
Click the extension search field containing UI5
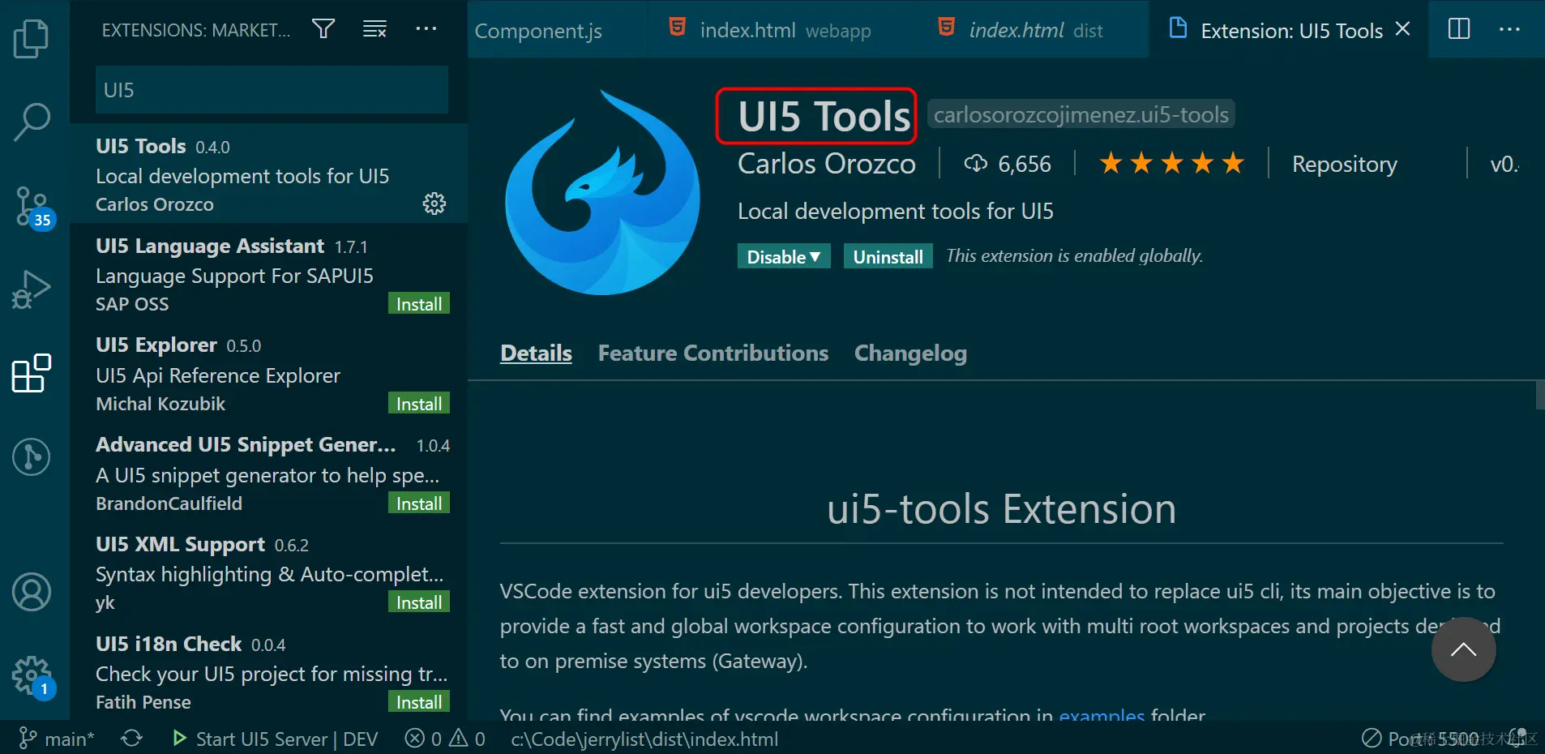pyautogui.click(x=272, y=90)
